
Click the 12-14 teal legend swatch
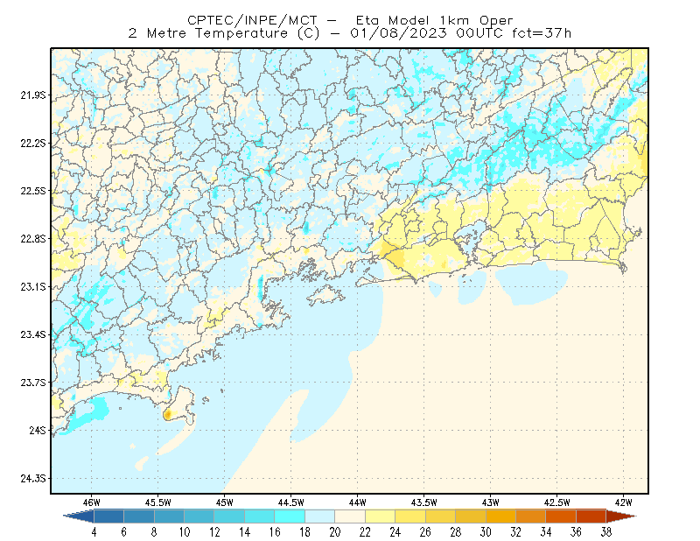click(229, 516)
